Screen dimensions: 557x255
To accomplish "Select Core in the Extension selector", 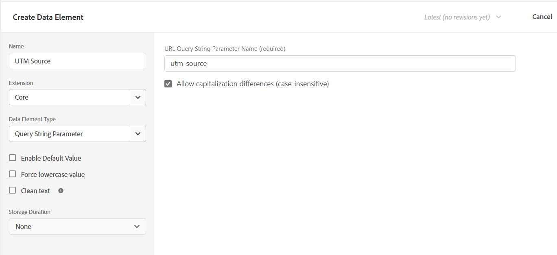I will [x=69, y=97].
